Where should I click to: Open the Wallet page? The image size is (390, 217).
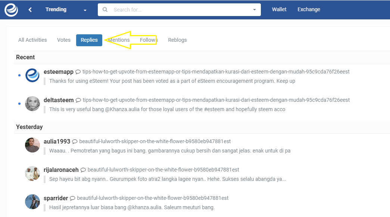tap(279, 9)
